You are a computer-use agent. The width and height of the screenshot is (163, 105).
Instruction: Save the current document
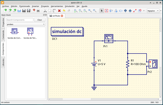coord(24,10)
